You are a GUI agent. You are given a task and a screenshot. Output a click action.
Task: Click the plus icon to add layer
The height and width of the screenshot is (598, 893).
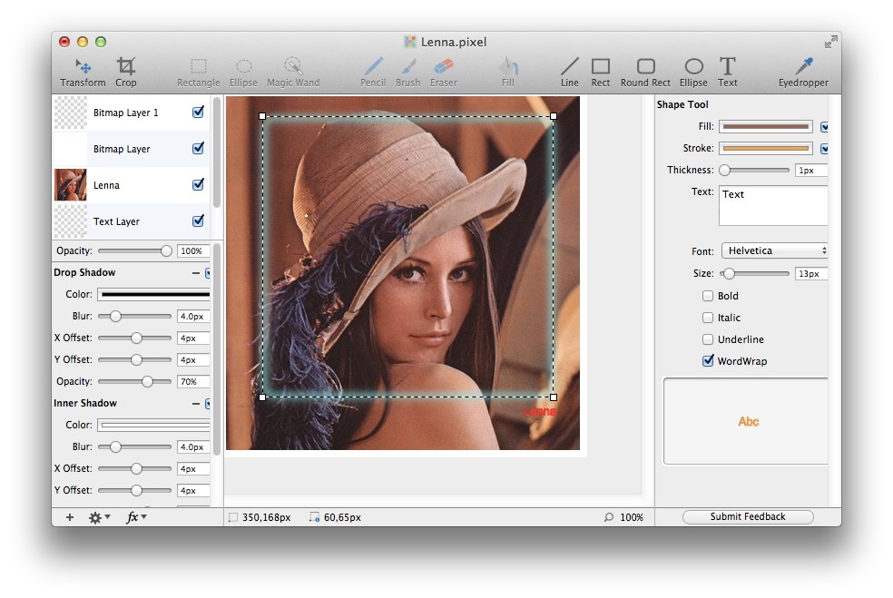pyautogui.click(x=70, y=517)
